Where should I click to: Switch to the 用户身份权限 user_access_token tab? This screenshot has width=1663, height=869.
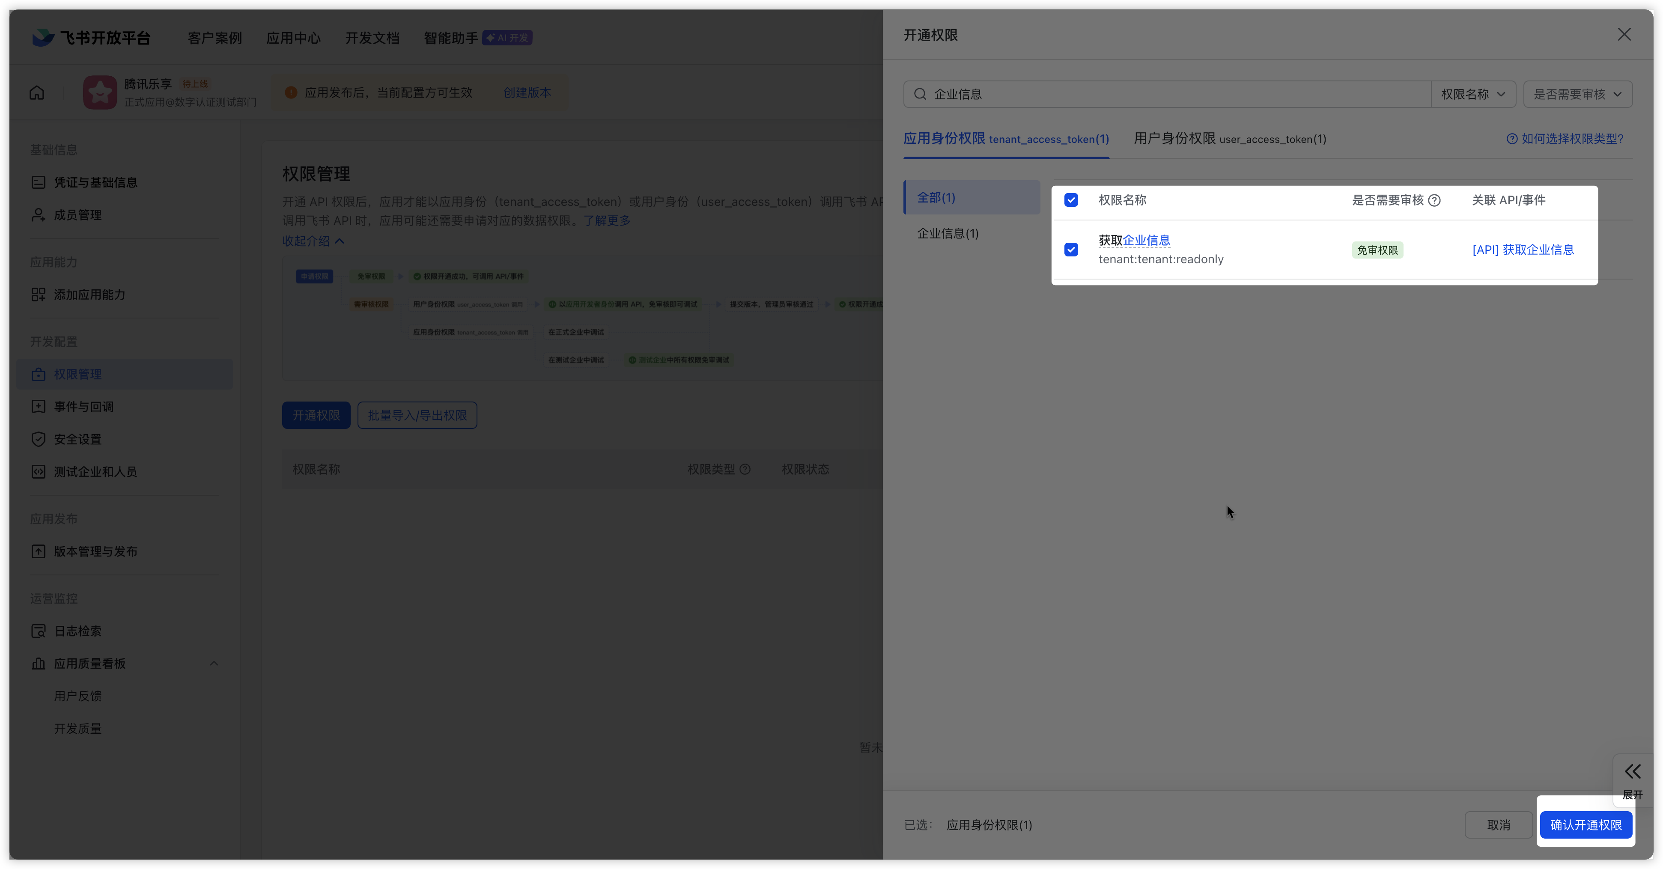[1229, 139]
